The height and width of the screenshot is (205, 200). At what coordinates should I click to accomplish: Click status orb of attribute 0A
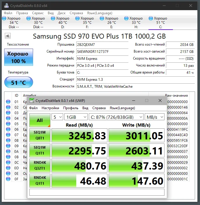(x=8, y=151)
